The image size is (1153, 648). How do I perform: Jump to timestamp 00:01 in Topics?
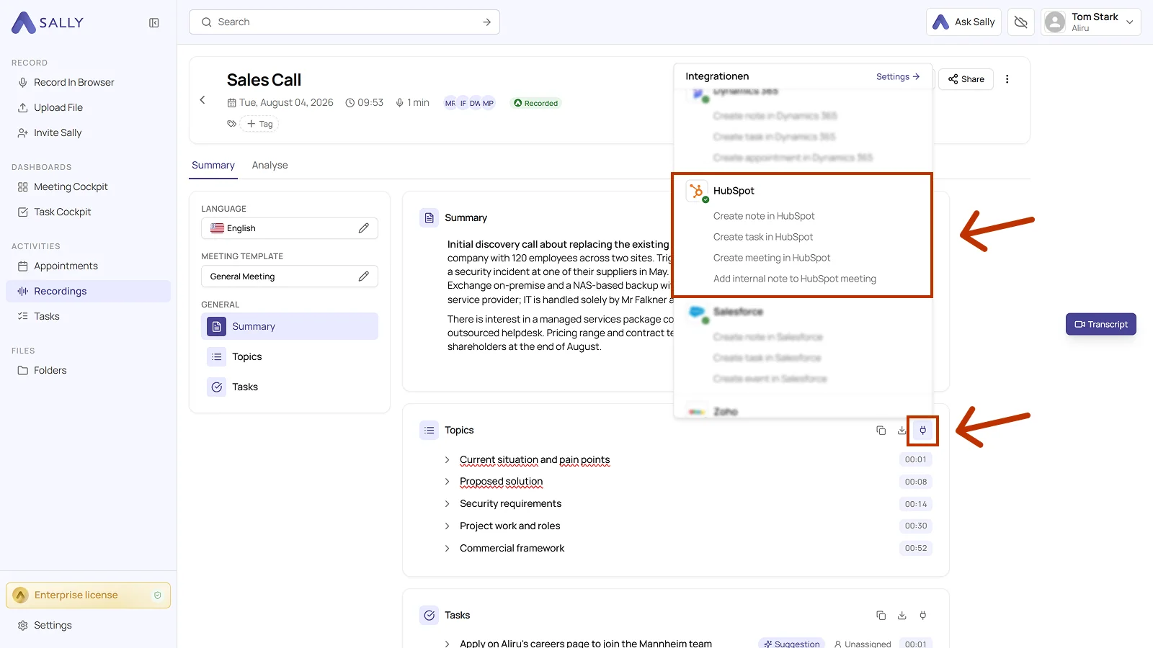click(916, 459)
